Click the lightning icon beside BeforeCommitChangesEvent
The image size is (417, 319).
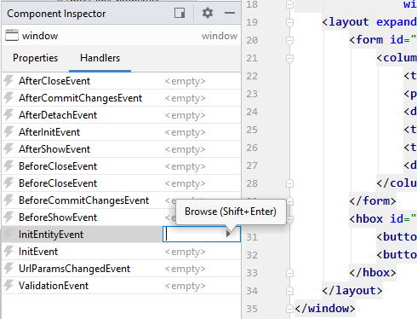[9, 200]
